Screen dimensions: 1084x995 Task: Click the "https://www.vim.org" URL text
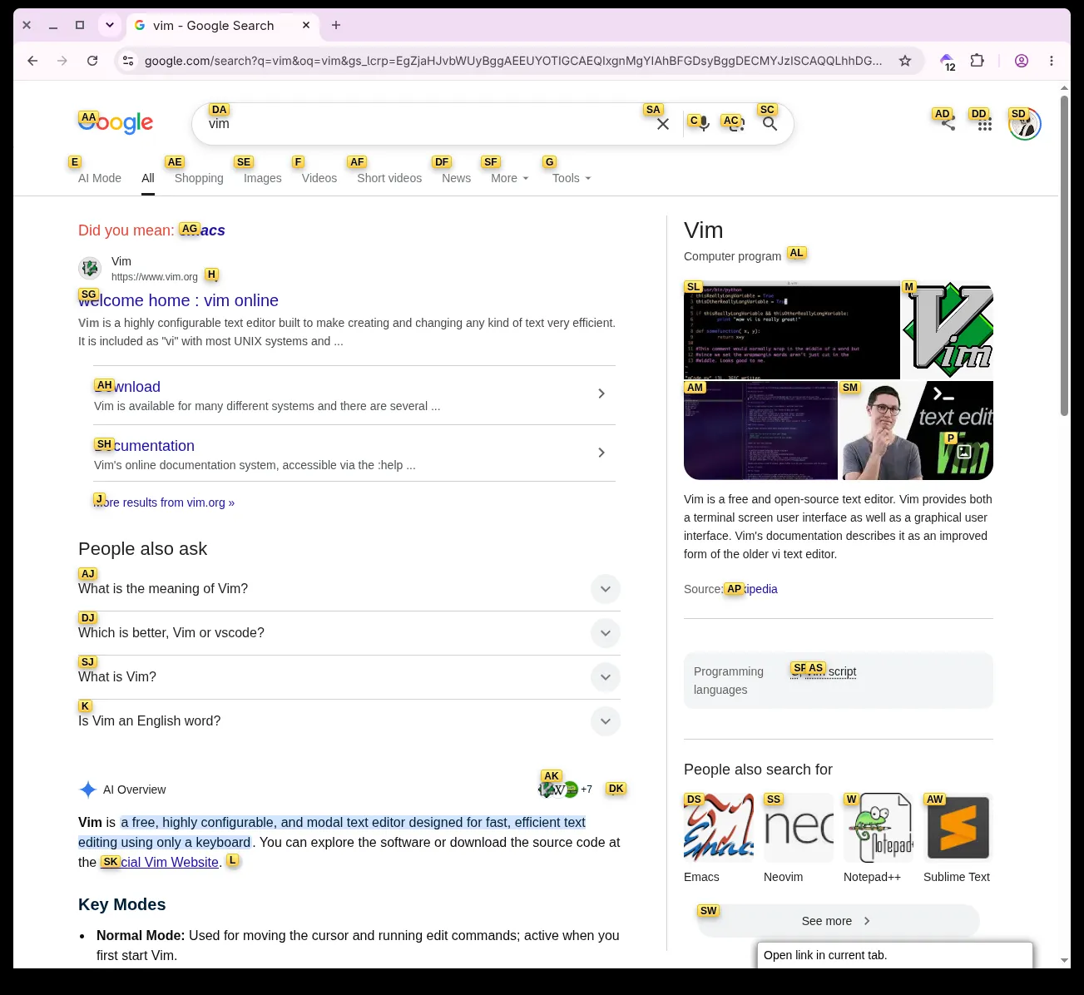(x=155, y=277)
